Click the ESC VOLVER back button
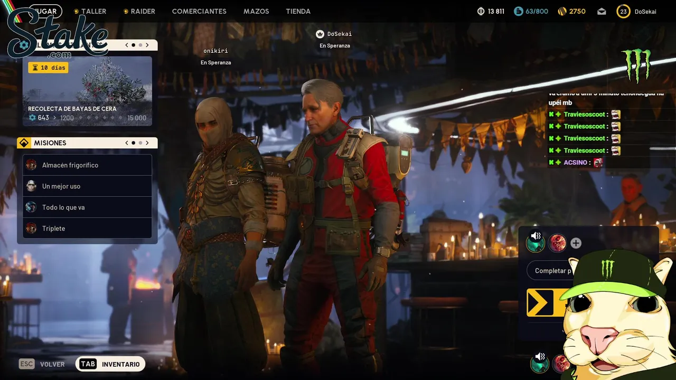This screenshot has width=676, height=380. point(42,364)
